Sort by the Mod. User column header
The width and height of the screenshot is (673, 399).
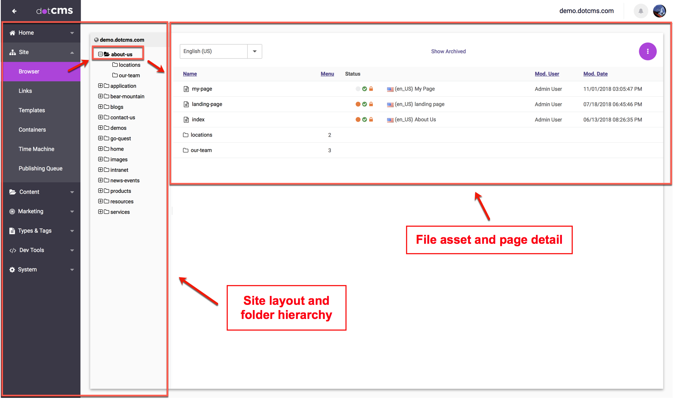point(547,74)
